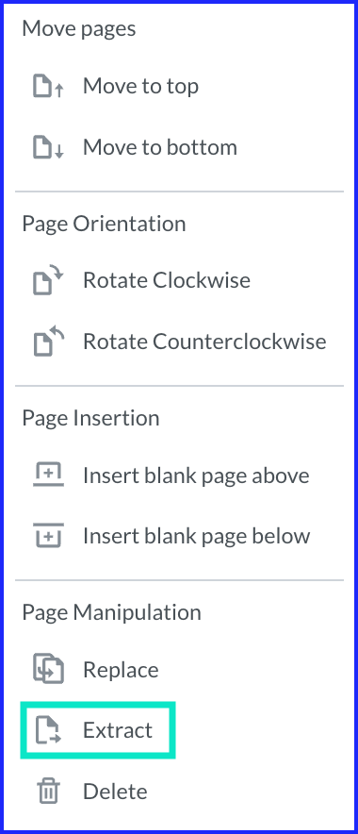Click the insert blank page below icon
Viewport: 358px width, 834px height.
point(48,535)
